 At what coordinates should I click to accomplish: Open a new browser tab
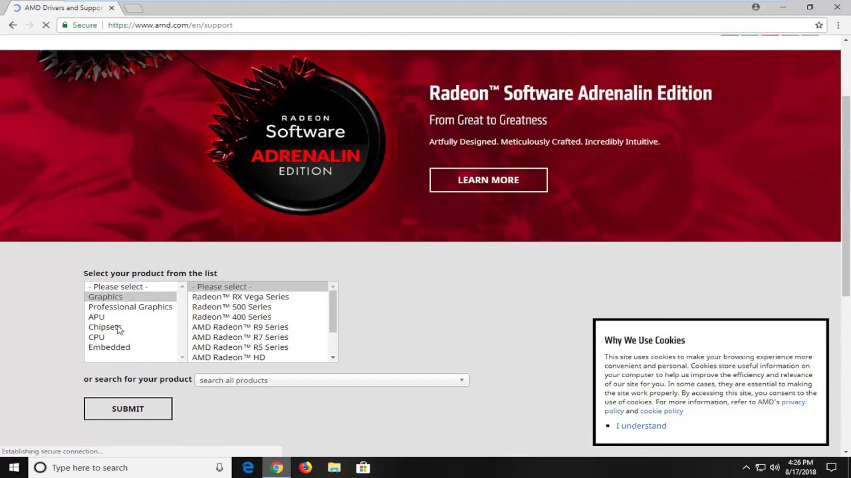click(x=134, y=8)
